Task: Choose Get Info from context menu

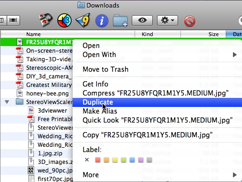Action: [x=157, y=84]
